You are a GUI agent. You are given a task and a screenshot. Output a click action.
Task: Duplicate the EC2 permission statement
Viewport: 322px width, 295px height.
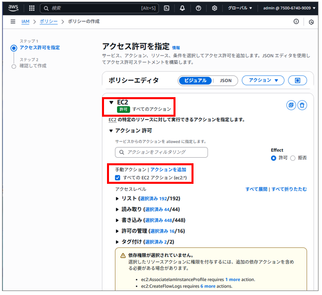click(x=291, y=105)
